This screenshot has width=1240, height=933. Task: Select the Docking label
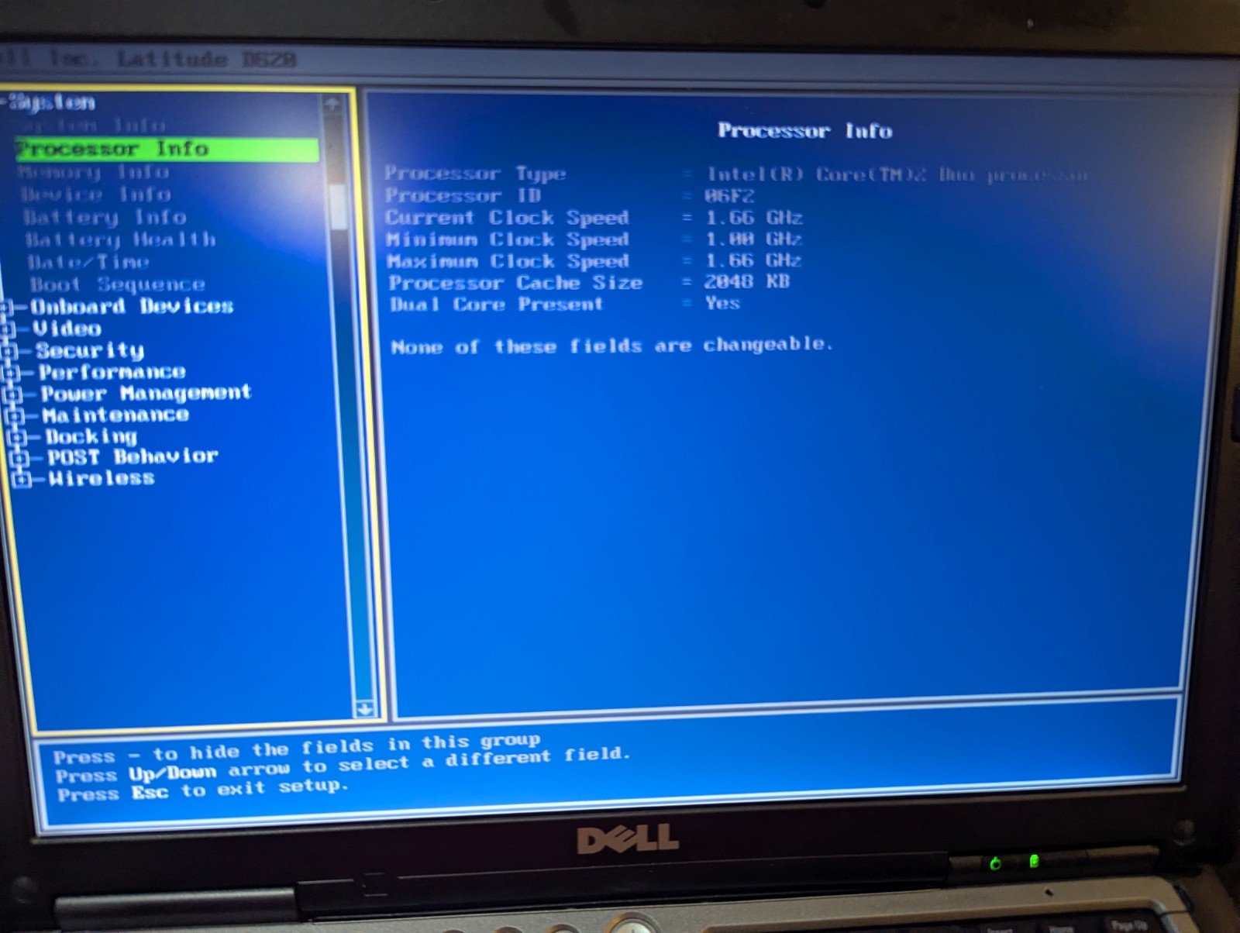pyautogui.click(x=91, y=436)
